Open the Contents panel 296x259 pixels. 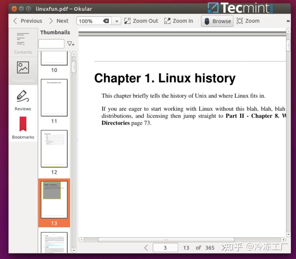pyautogui.click(x=23, y=43)
